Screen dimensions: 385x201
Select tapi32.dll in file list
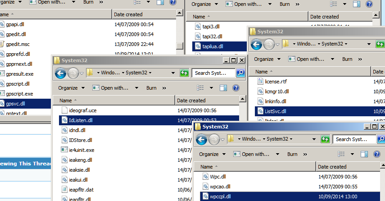pyautogui.click(x=212, y=37)
